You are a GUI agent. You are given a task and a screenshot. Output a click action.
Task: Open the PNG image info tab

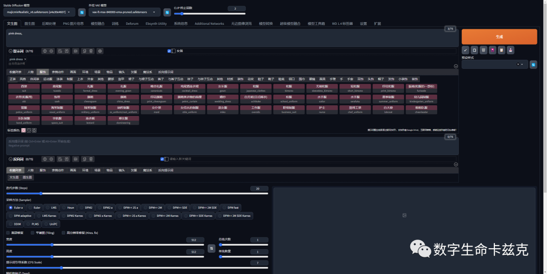[x=73, y=24]
